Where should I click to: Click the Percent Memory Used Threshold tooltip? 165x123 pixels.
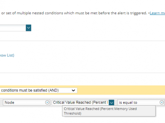[109, 111]
